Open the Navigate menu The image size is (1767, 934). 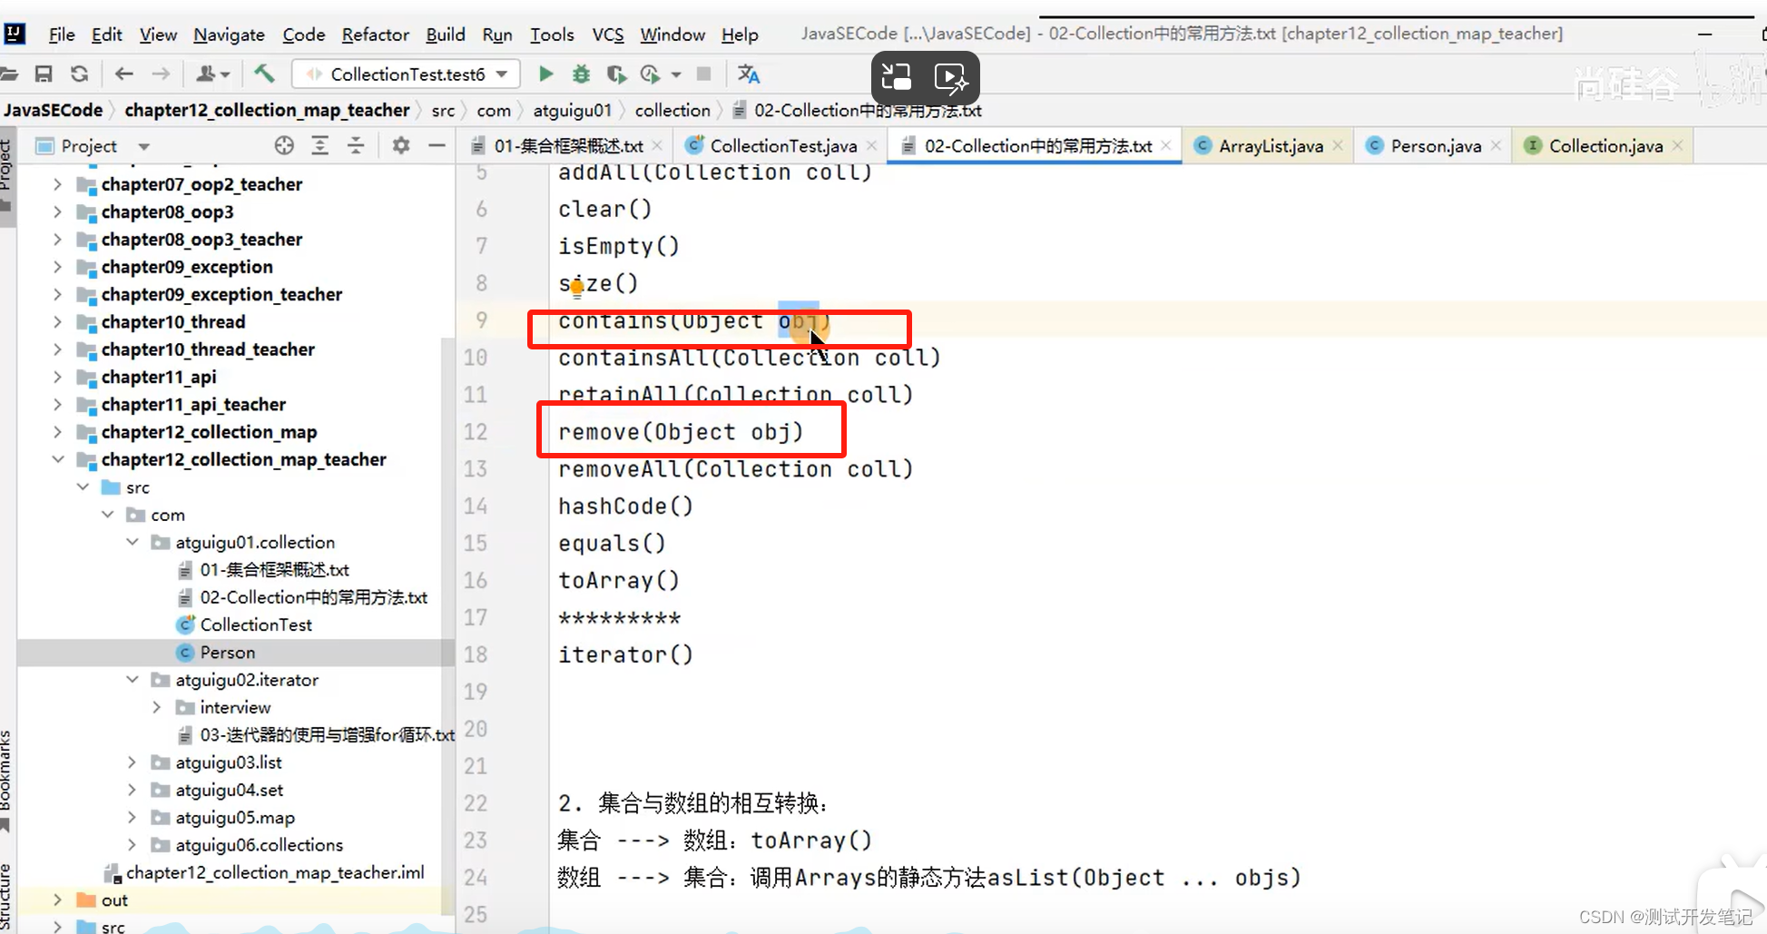(229, 34)
